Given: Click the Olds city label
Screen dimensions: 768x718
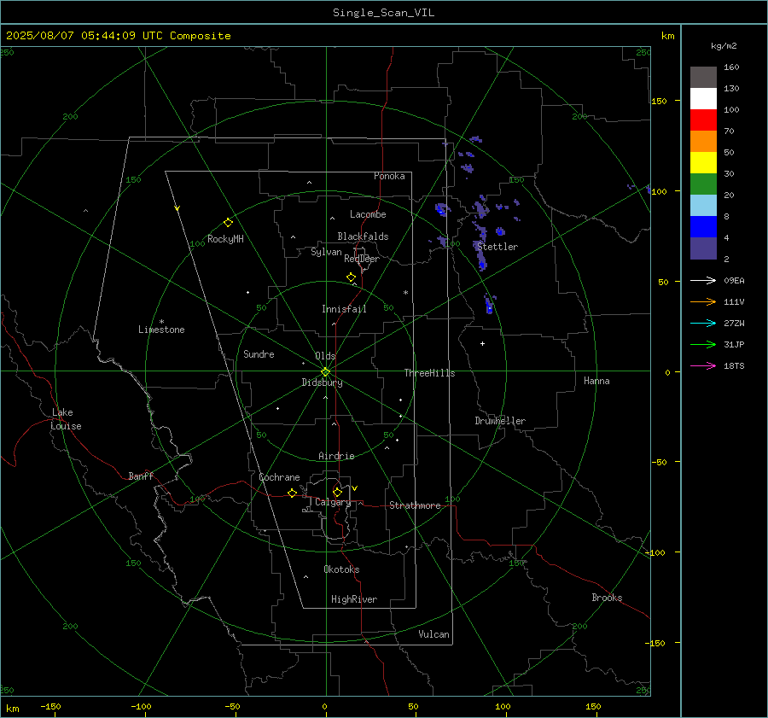Looking at the screenshot, I should (325, 356).
